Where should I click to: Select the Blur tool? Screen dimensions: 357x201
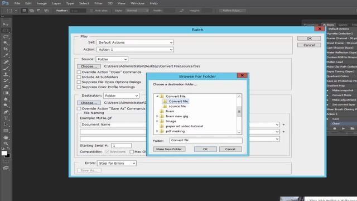[6, 99]
